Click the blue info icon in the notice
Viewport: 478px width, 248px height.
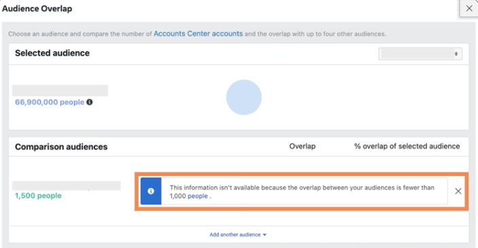click(151, 191)
